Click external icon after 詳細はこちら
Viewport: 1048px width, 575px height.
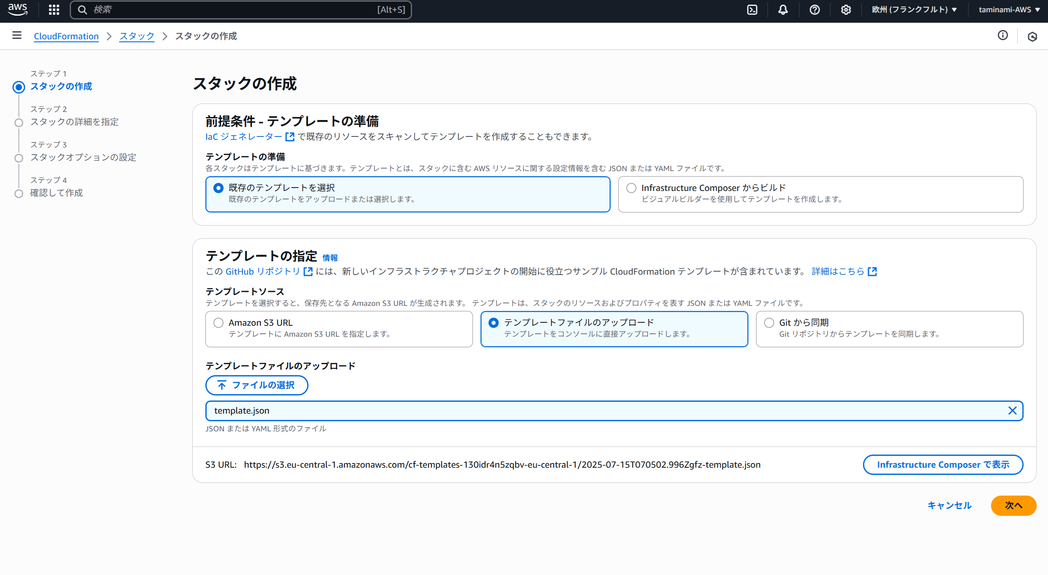[x=872, y=271]
